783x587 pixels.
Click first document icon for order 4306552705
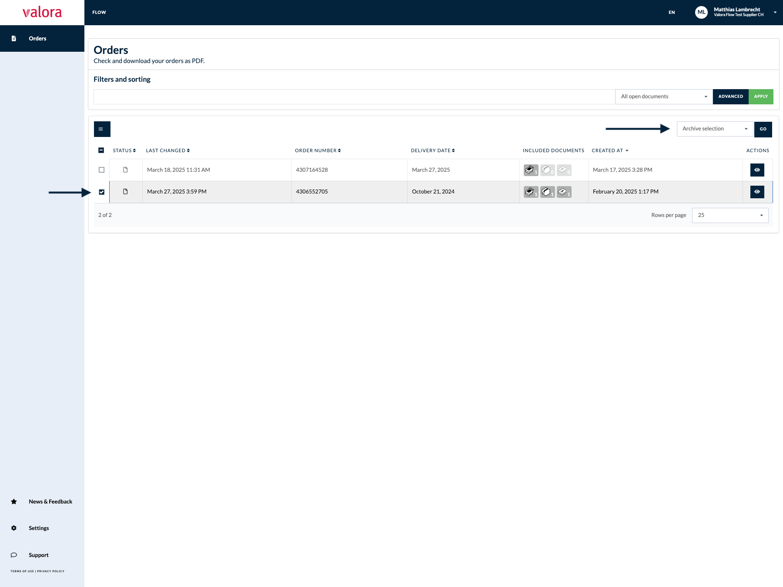[x=531, y=192]
